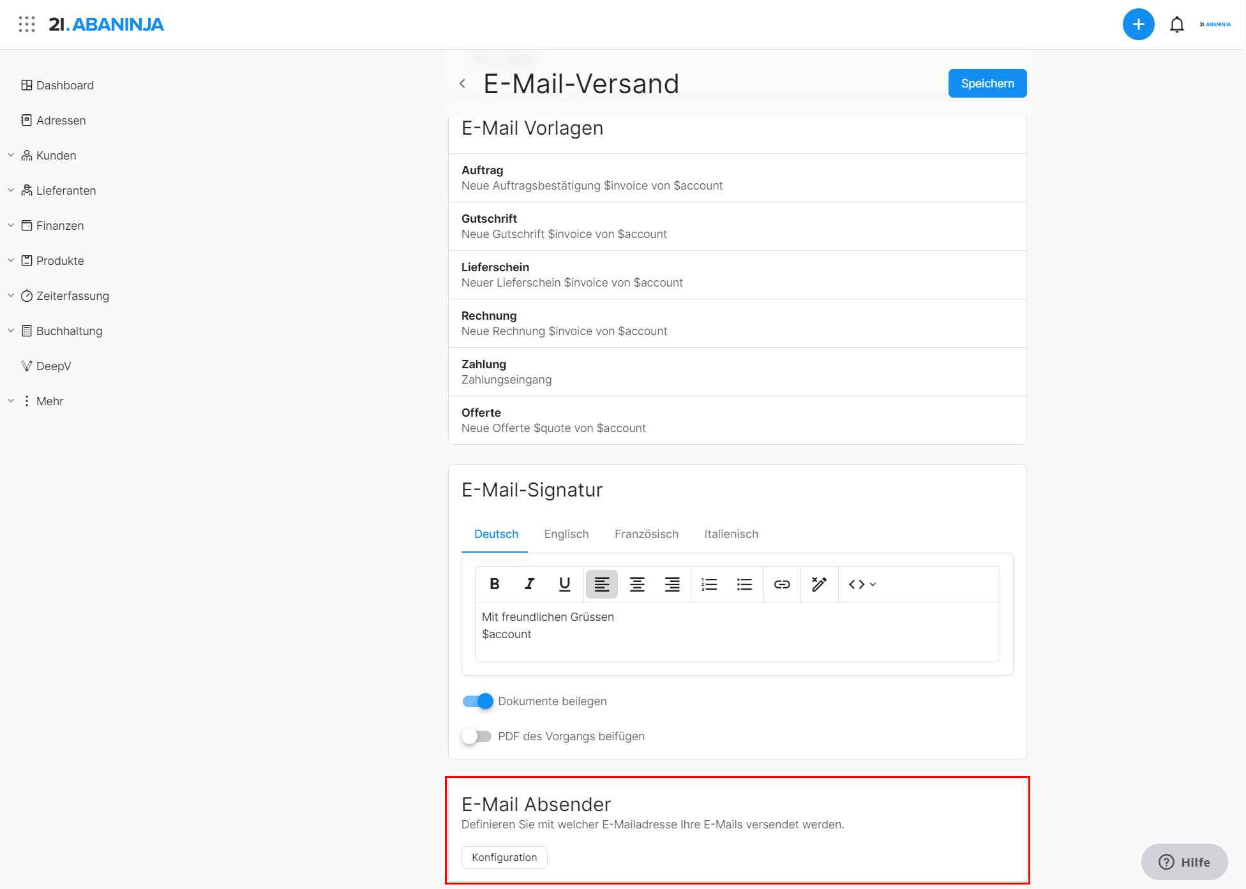Open the app grid launcher
The image size is (1246, 889).
tap(27, 24)
